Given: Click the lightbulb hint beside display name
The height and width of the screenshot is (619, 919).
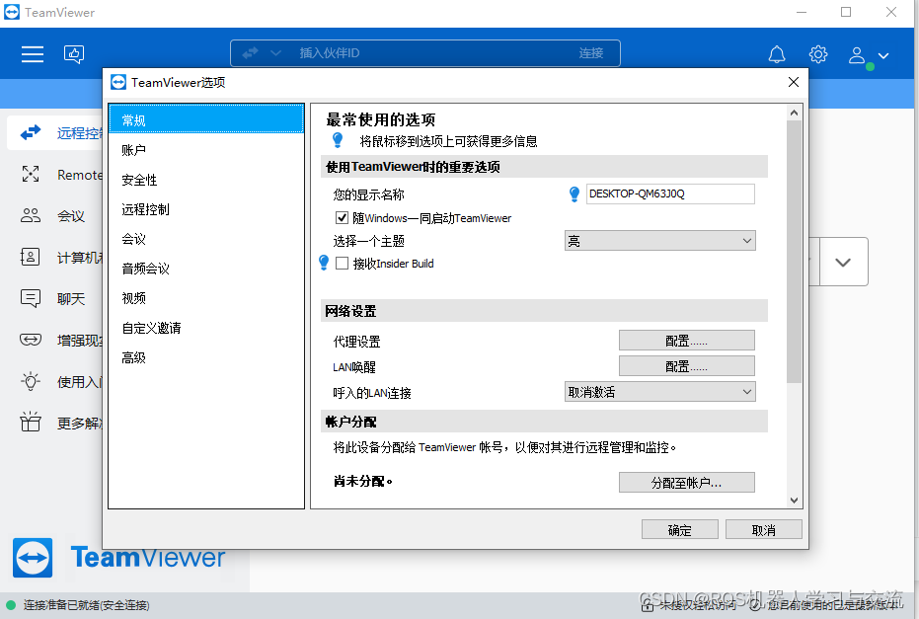Looking at the screenshot, I should pyautogui.click(x=574, y=194).
